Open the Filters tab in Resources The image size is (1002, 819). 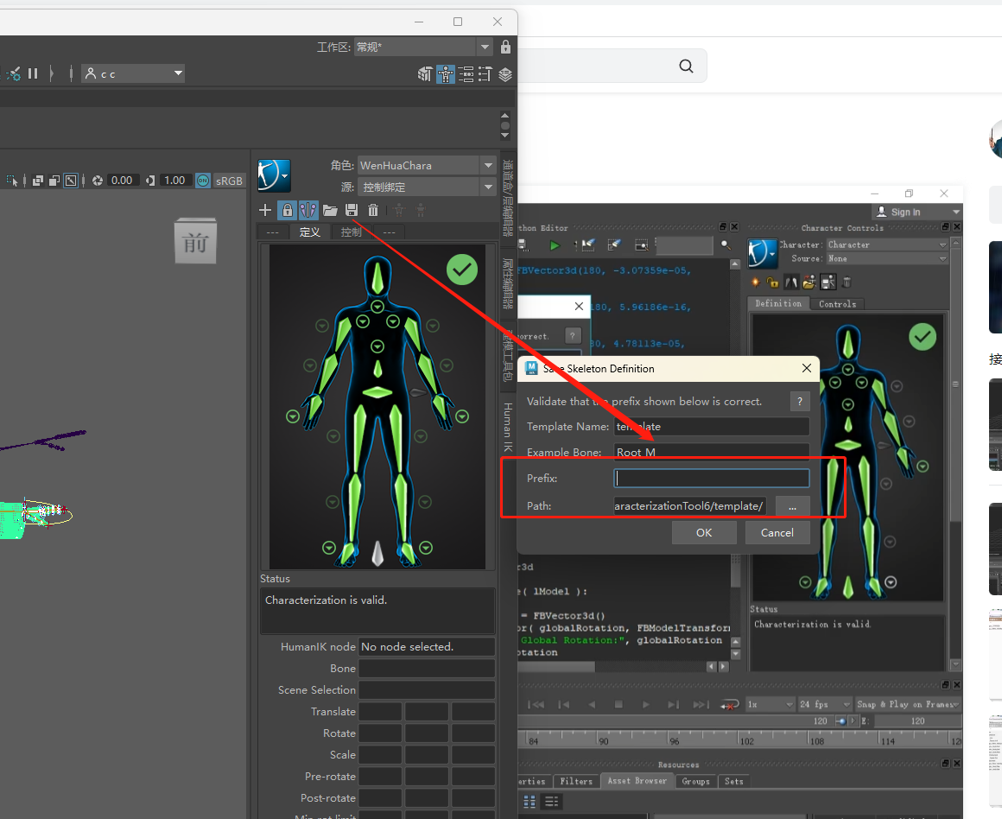[576, 781]
